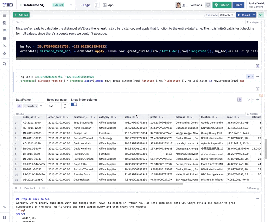Image resolution: width=267 pixels, height=222 pixels.
Task: Go to the last table page
Action: 44,188
